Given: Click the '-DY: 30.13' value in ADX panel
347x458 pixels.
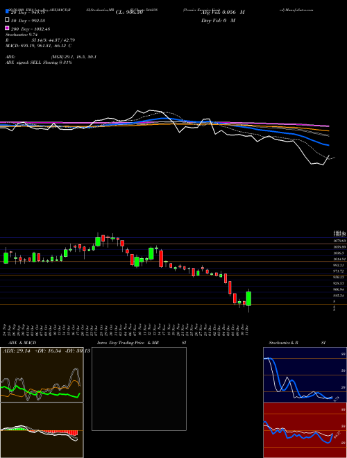Looking at the screenshot, I should 77,350.
